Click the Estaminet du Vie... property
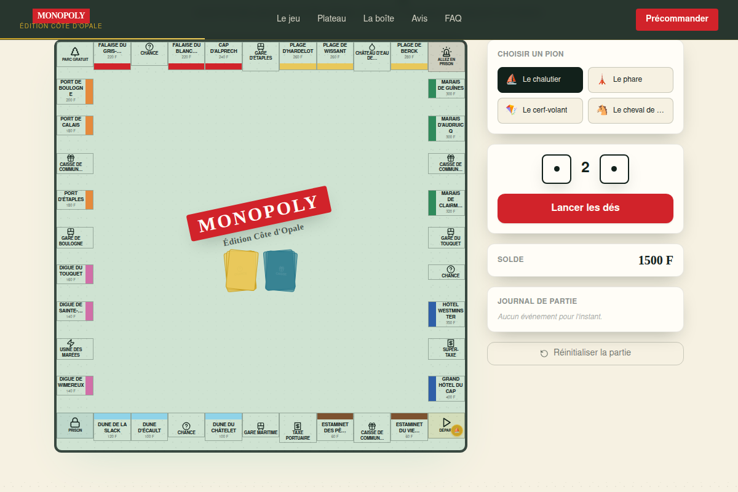Viewport: 738px width, 492px height. 409,426
